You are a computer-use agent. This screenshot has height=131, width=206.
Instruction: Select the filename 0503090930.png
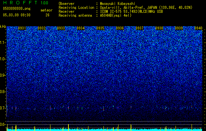[17, 9]
